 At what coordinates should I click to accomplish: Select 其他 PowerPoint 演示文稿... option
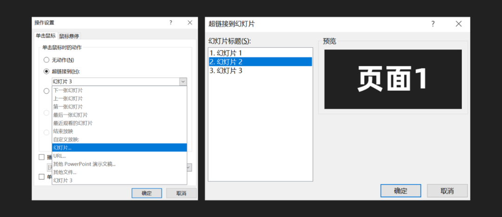tap(119, 164)
